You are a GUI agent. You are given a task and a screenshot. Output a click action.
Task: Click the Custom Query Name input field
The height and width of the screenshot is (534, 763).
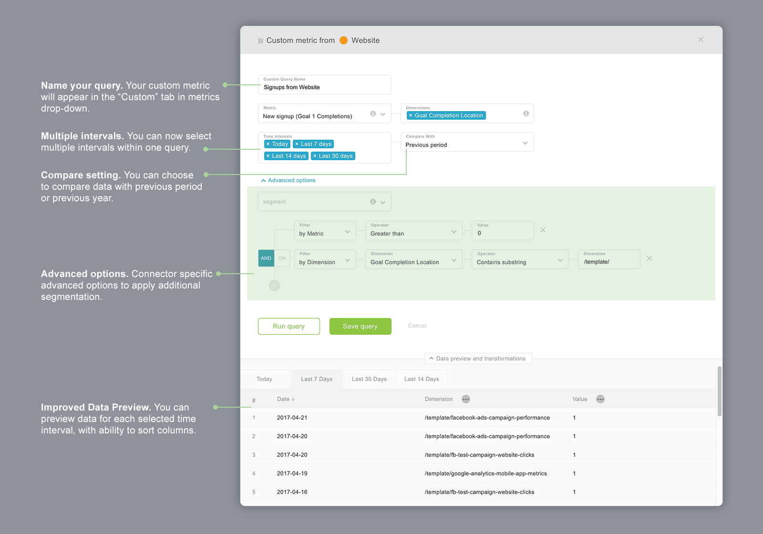324,87
